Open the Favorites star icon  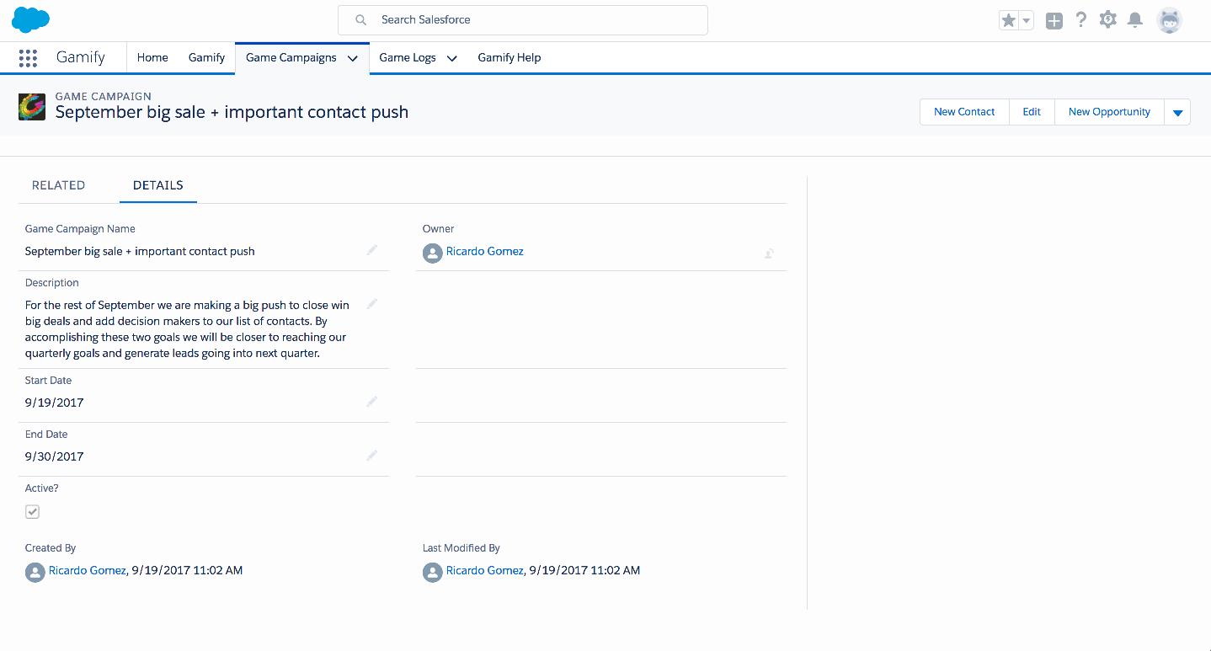pos(1008,21)
